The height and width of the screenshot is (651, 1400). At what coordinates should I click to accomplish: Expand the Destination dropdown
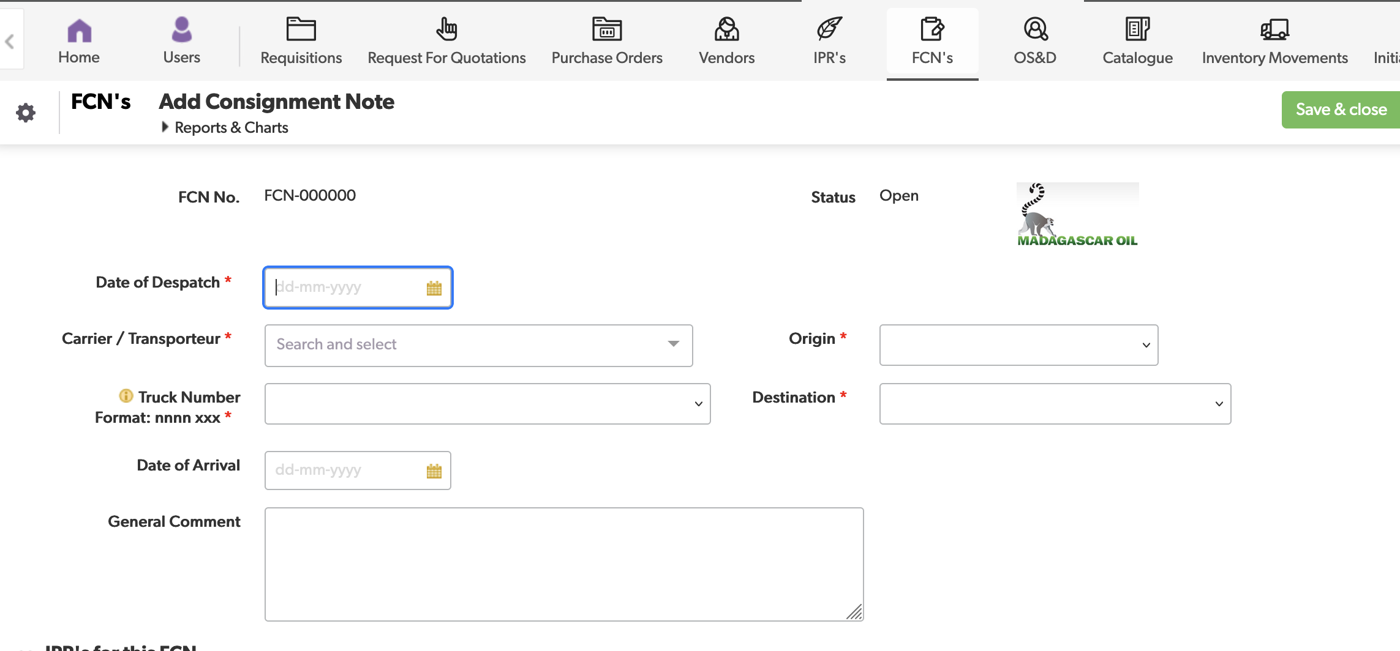pyautogui.click(x=1055, y=404)
